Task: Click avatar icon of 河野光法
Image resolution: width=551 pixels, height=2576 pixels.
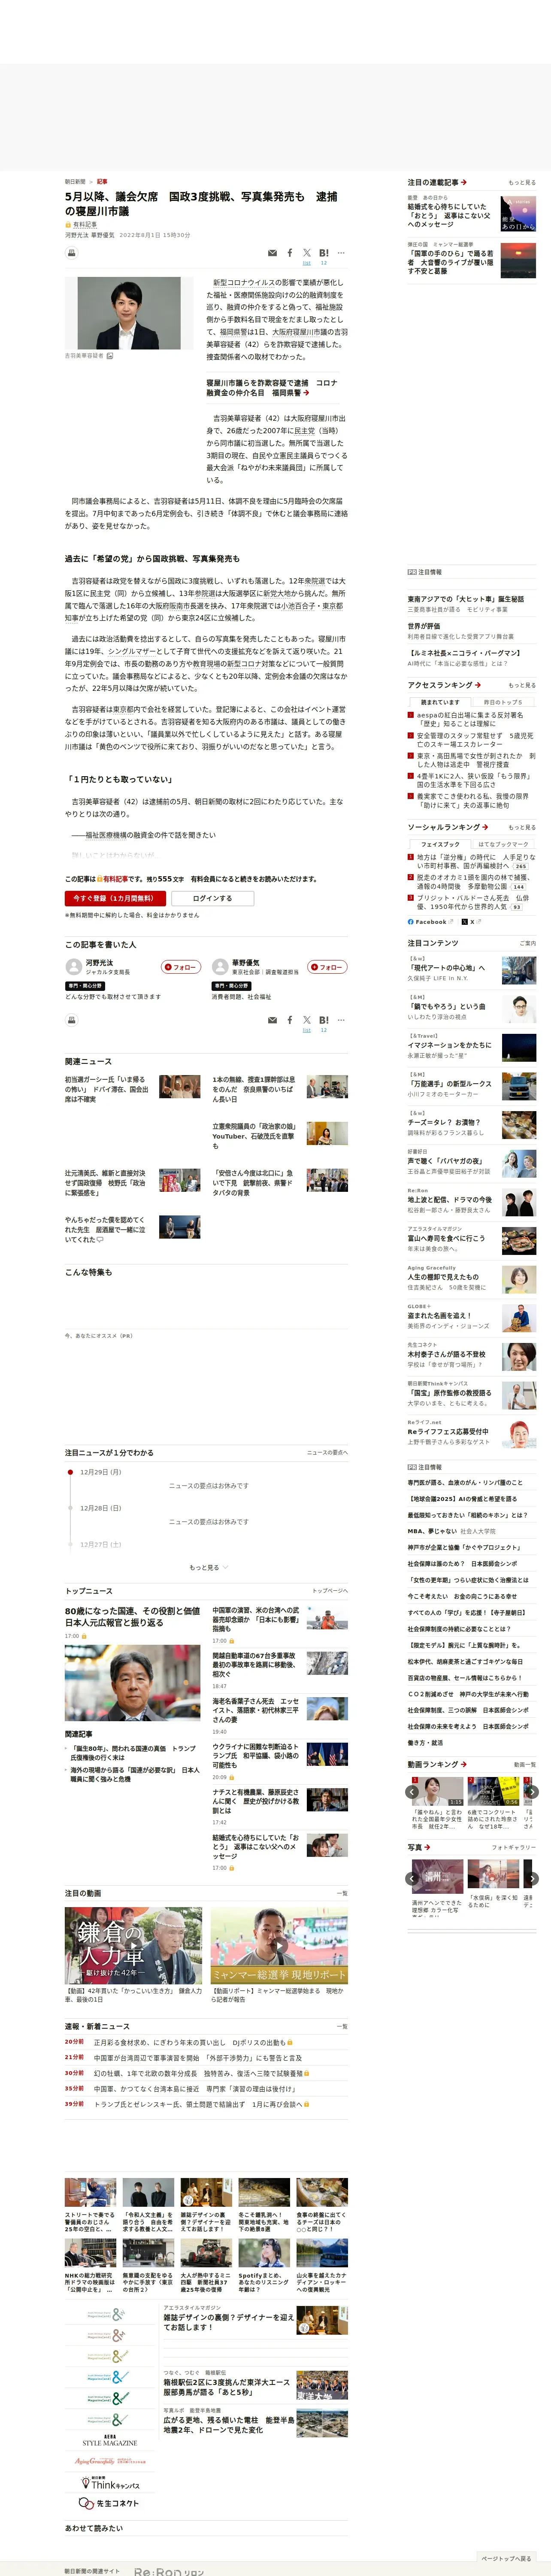Action: pyautogui.click(x=73, y=967)
